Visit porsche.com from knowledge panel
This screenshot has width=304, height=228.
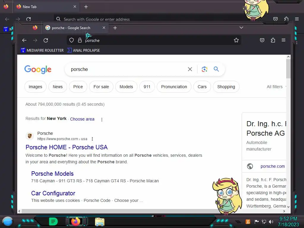273,166
